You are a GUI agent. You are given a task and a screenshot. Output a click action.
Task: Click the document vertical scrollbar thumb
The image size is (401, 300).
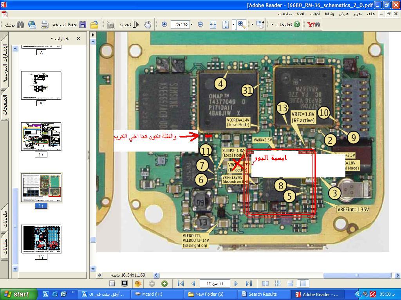pyautogui.click(x=93, y=239)
